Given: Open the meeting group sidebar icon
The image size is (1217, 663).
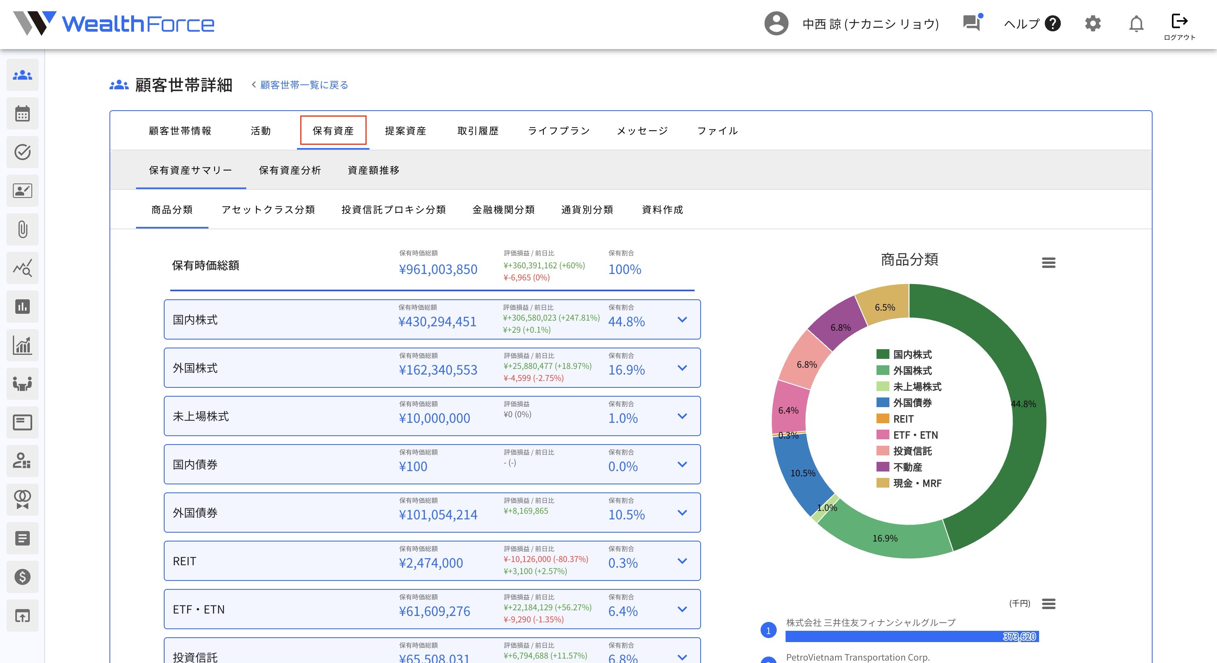Looking at the screenshot, I should click(22, 383).
